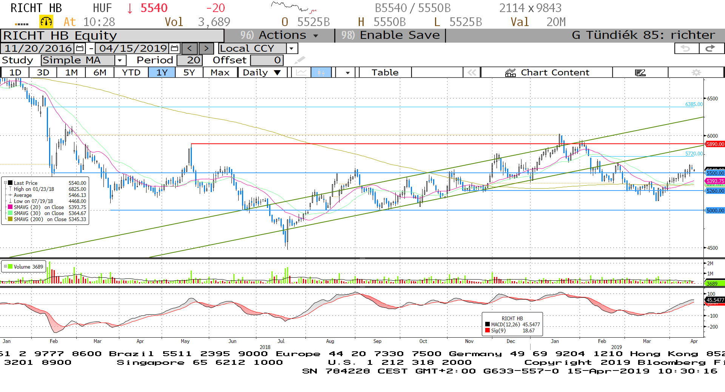Click the clock delayed-quote icon
Image resolution: width=725 pixels, height=392 pixels.
pos(46,22)
